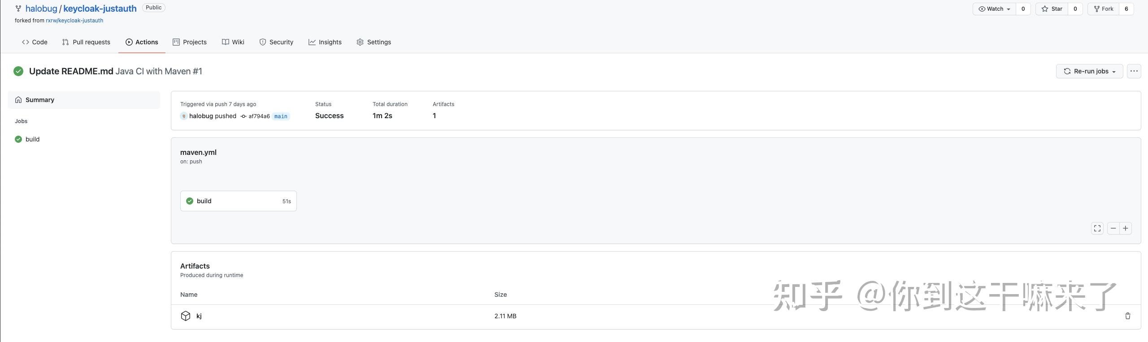Click the main branch label
This screenshot has width=1148, height=342.
281,116
